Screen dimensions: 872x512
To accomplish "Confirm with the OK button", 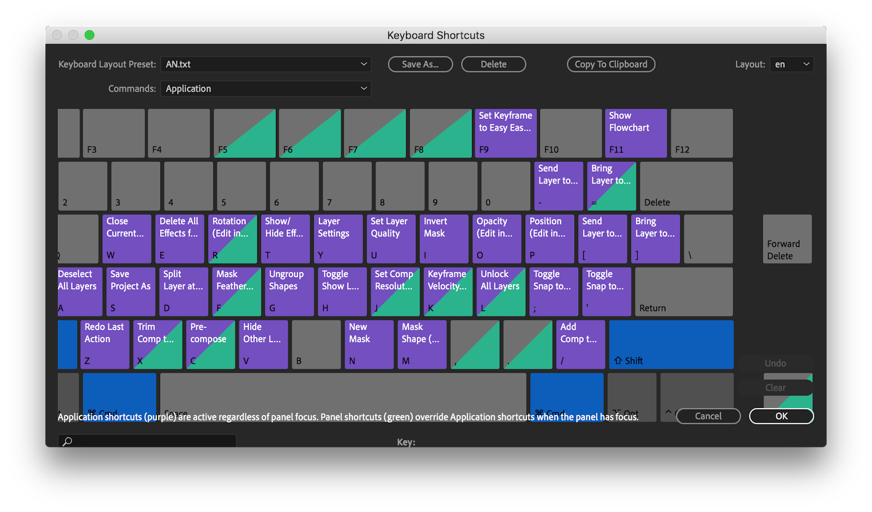I will point(781,416).
